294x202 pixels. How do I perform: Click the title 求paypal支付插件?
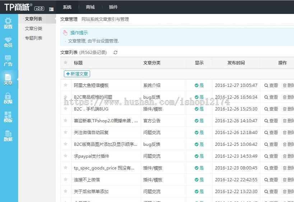click(92, 156)
